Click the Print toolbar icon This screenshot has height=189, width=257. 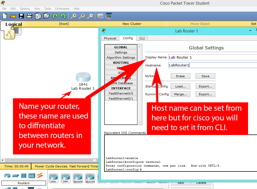[29, 16]
